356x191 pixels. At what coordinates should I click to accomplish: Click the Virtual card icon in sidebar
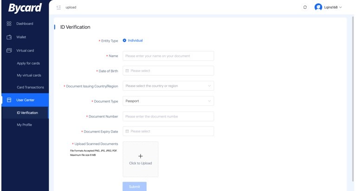pos(9,50)
